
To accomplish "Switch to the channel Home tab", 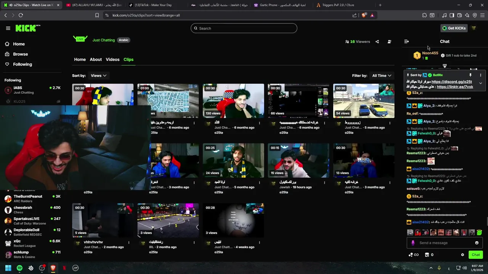I will click(x=80, y=59).
